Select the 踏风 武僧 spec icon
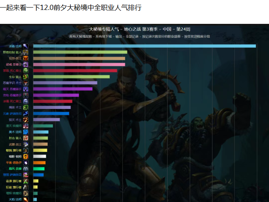The image size is (269, 202). (26, 169)
